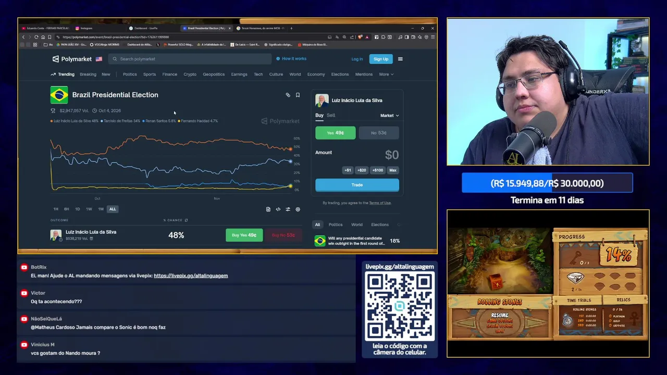The width and height of the screenshot is (667, 375).
Task: Set chart range to 1D
Action: [77, 209]
